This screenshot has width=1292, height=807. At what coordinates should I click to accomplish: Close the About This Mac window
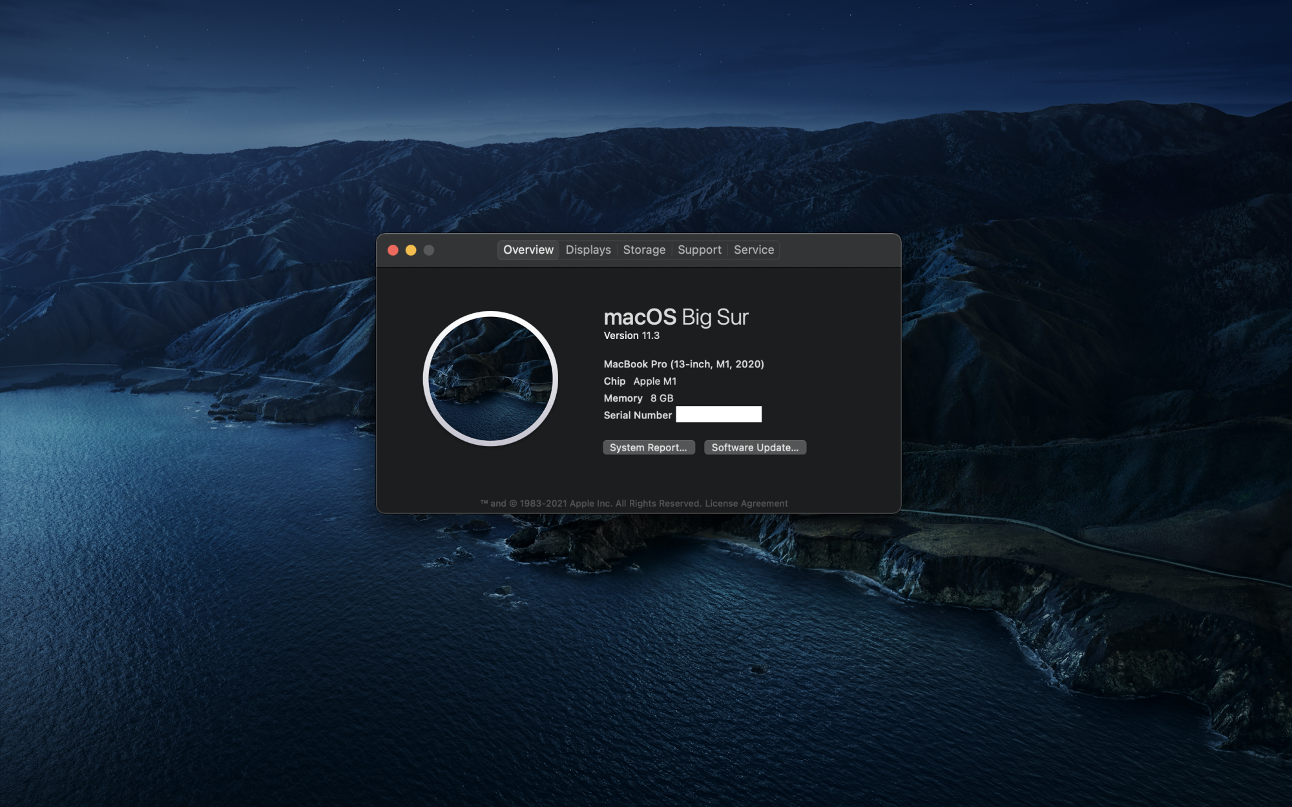point(393,250)
